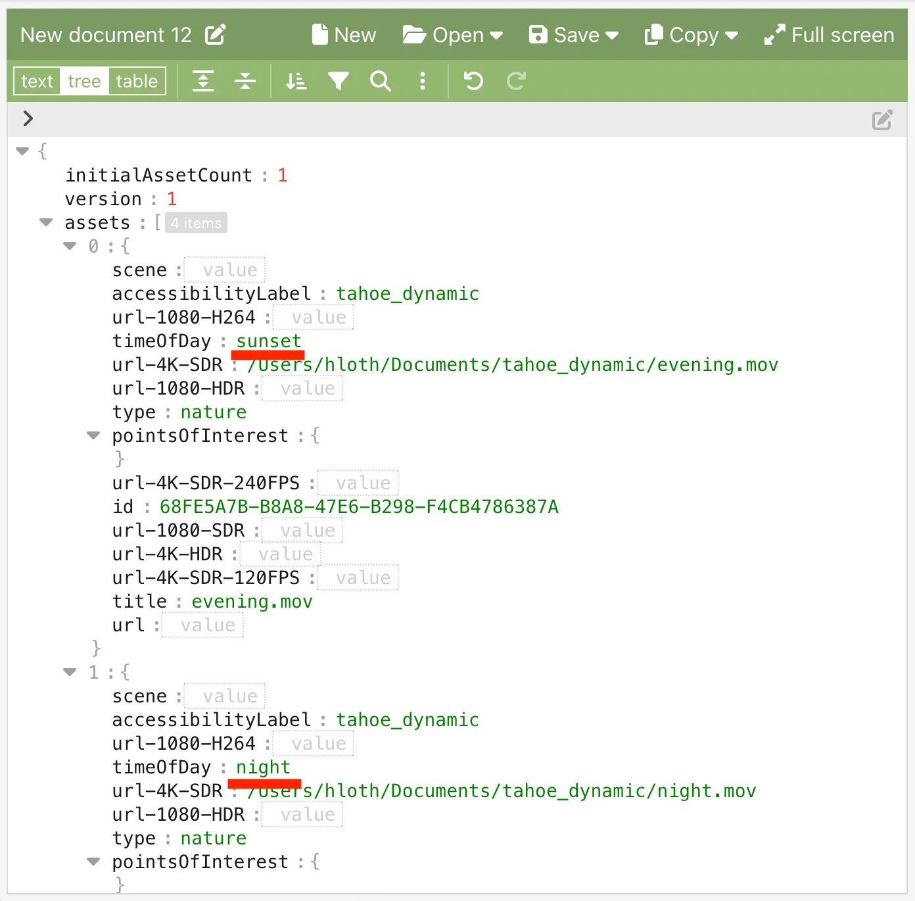Viewport: 915px width, 901px height.
Task: Click the 'New document 12' title
Action: pos(106,34)
